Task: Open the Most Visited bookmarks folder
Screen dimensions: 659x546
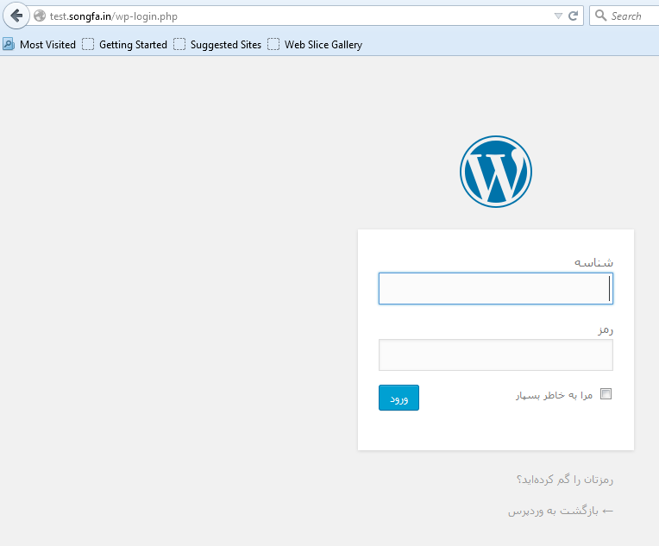Action: pos(40,45)
